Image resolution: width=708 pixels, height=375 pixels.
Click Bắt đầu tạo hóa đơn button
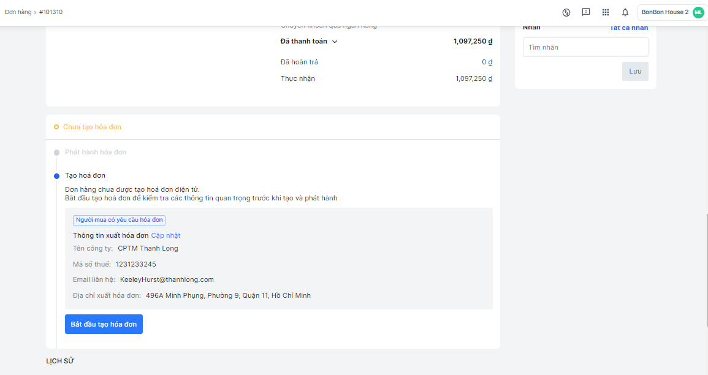104,324
